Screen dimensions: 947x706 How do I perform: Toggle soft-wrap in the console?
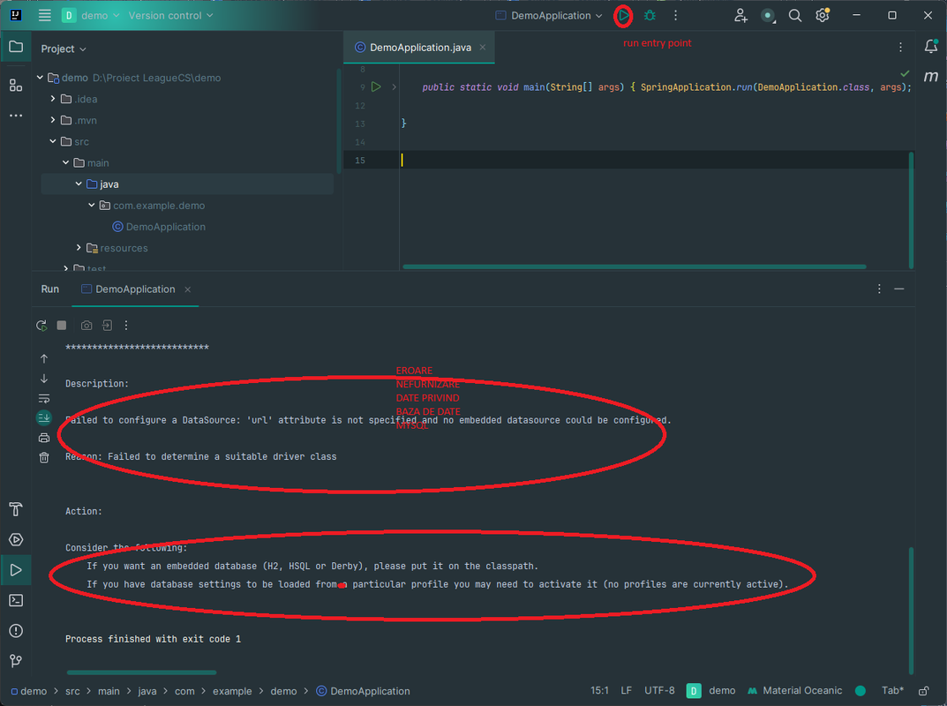pos(44,399)
